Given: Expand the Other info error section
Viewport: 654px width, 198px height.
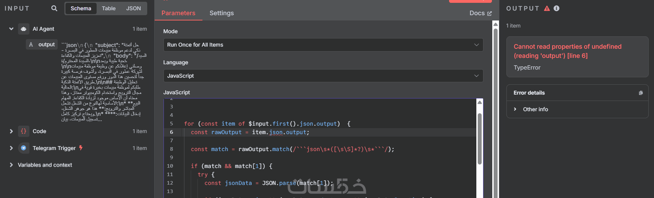Looking at the screenshot, I should [515, 109].
